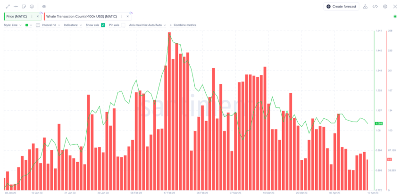Open chart settings gear
This screenshot has width=401, height=196.
(385, 7)
